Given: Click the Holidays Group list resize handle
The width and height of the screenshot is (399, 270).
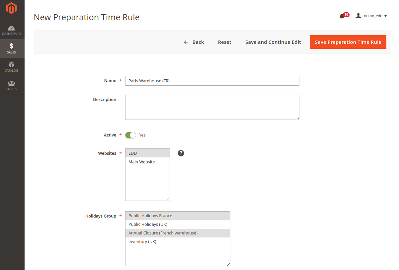Looking at the screenshot, I should point(228,264).
